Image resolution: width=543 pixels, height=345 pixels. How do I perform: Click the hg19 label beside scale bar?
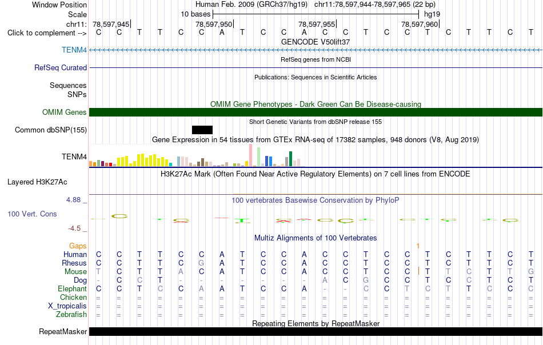[x=432, y=14]
